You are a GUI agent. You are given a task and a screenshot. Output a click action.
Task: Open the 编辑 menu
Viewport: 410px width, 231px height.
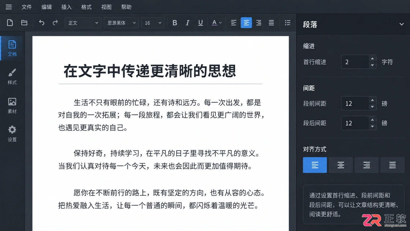coord(46,7)
